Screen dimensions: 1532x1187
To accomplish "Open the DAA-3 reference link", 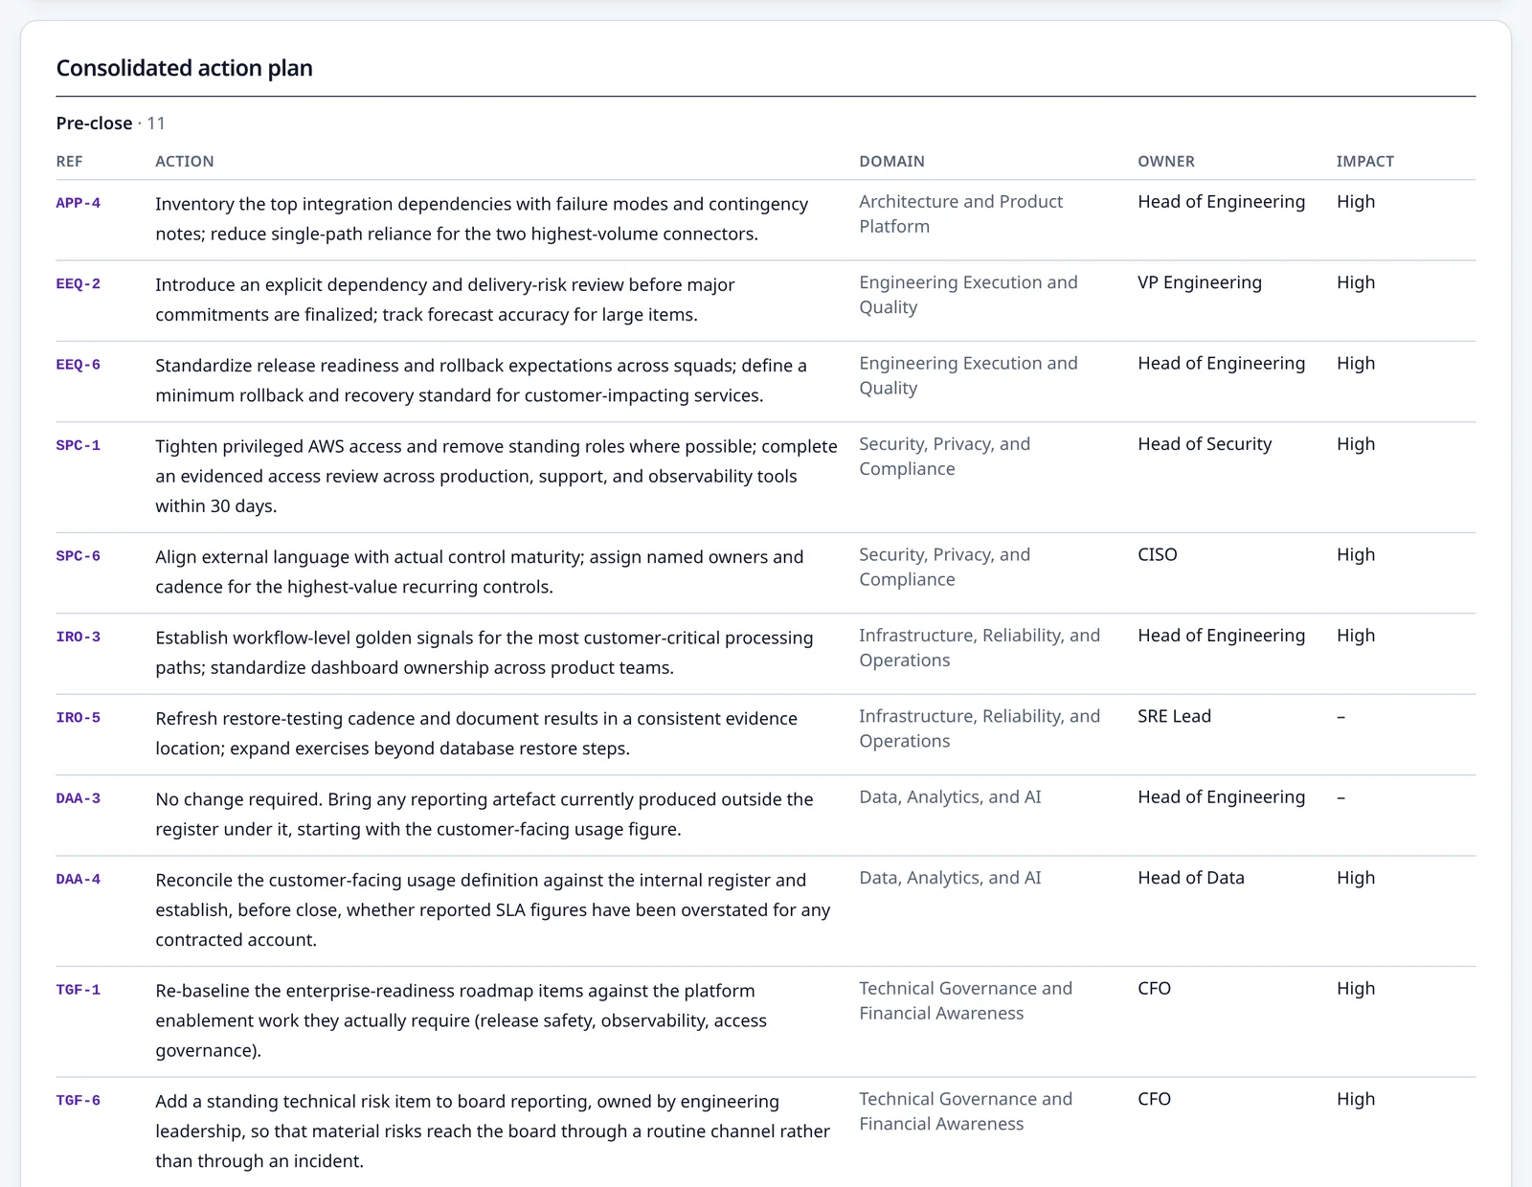I will tap(79, 798).
